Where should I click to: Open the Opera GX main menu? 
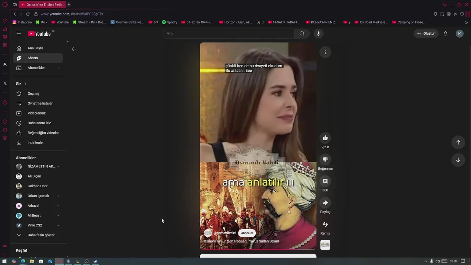[5, 4]
